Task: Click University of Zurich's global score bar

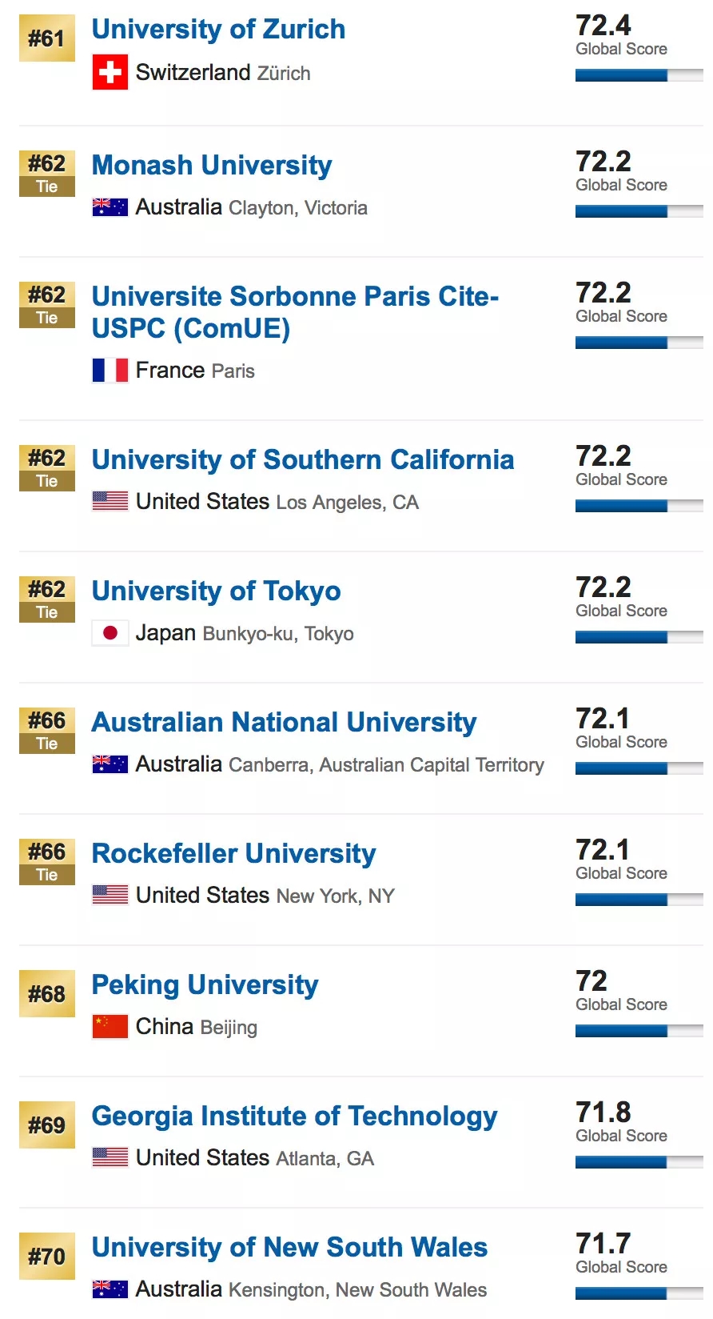Action: click(639, 75)
